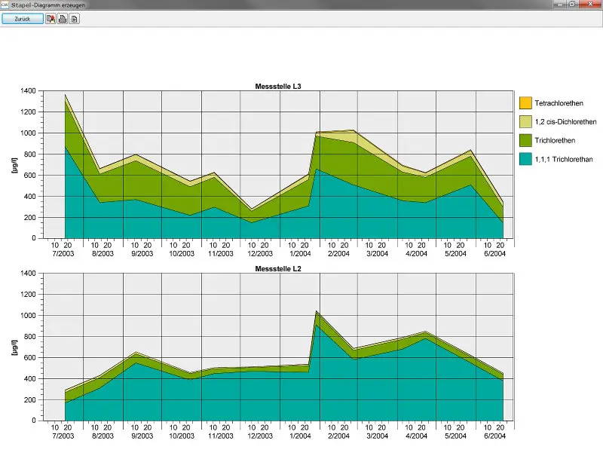Close the Stapel-Diagramm erzeugen window
This screenshot has height=468, width=603.
pyautogui.click(x=590, y=5)
